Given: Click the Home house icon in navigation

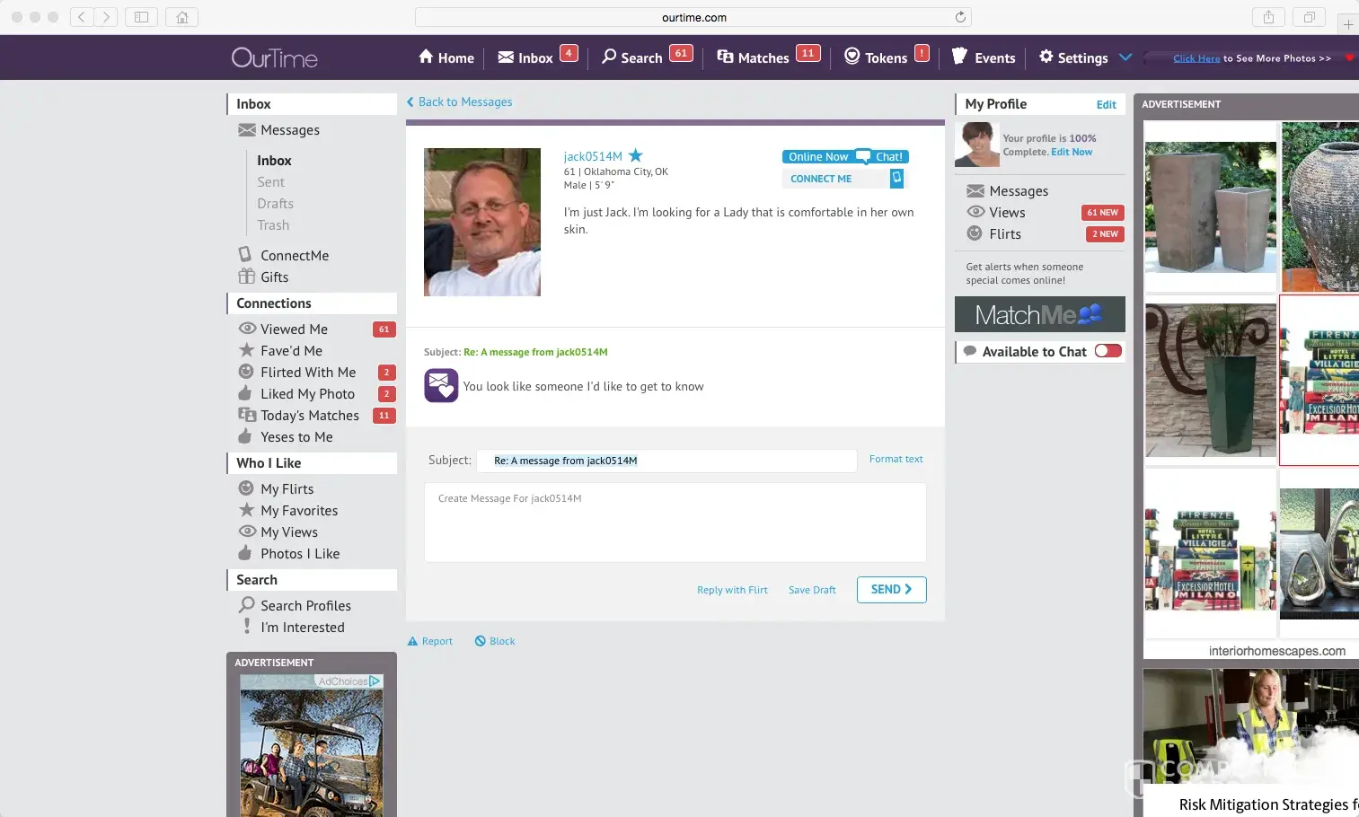Looking at the screenshot, I should (426, 57).
